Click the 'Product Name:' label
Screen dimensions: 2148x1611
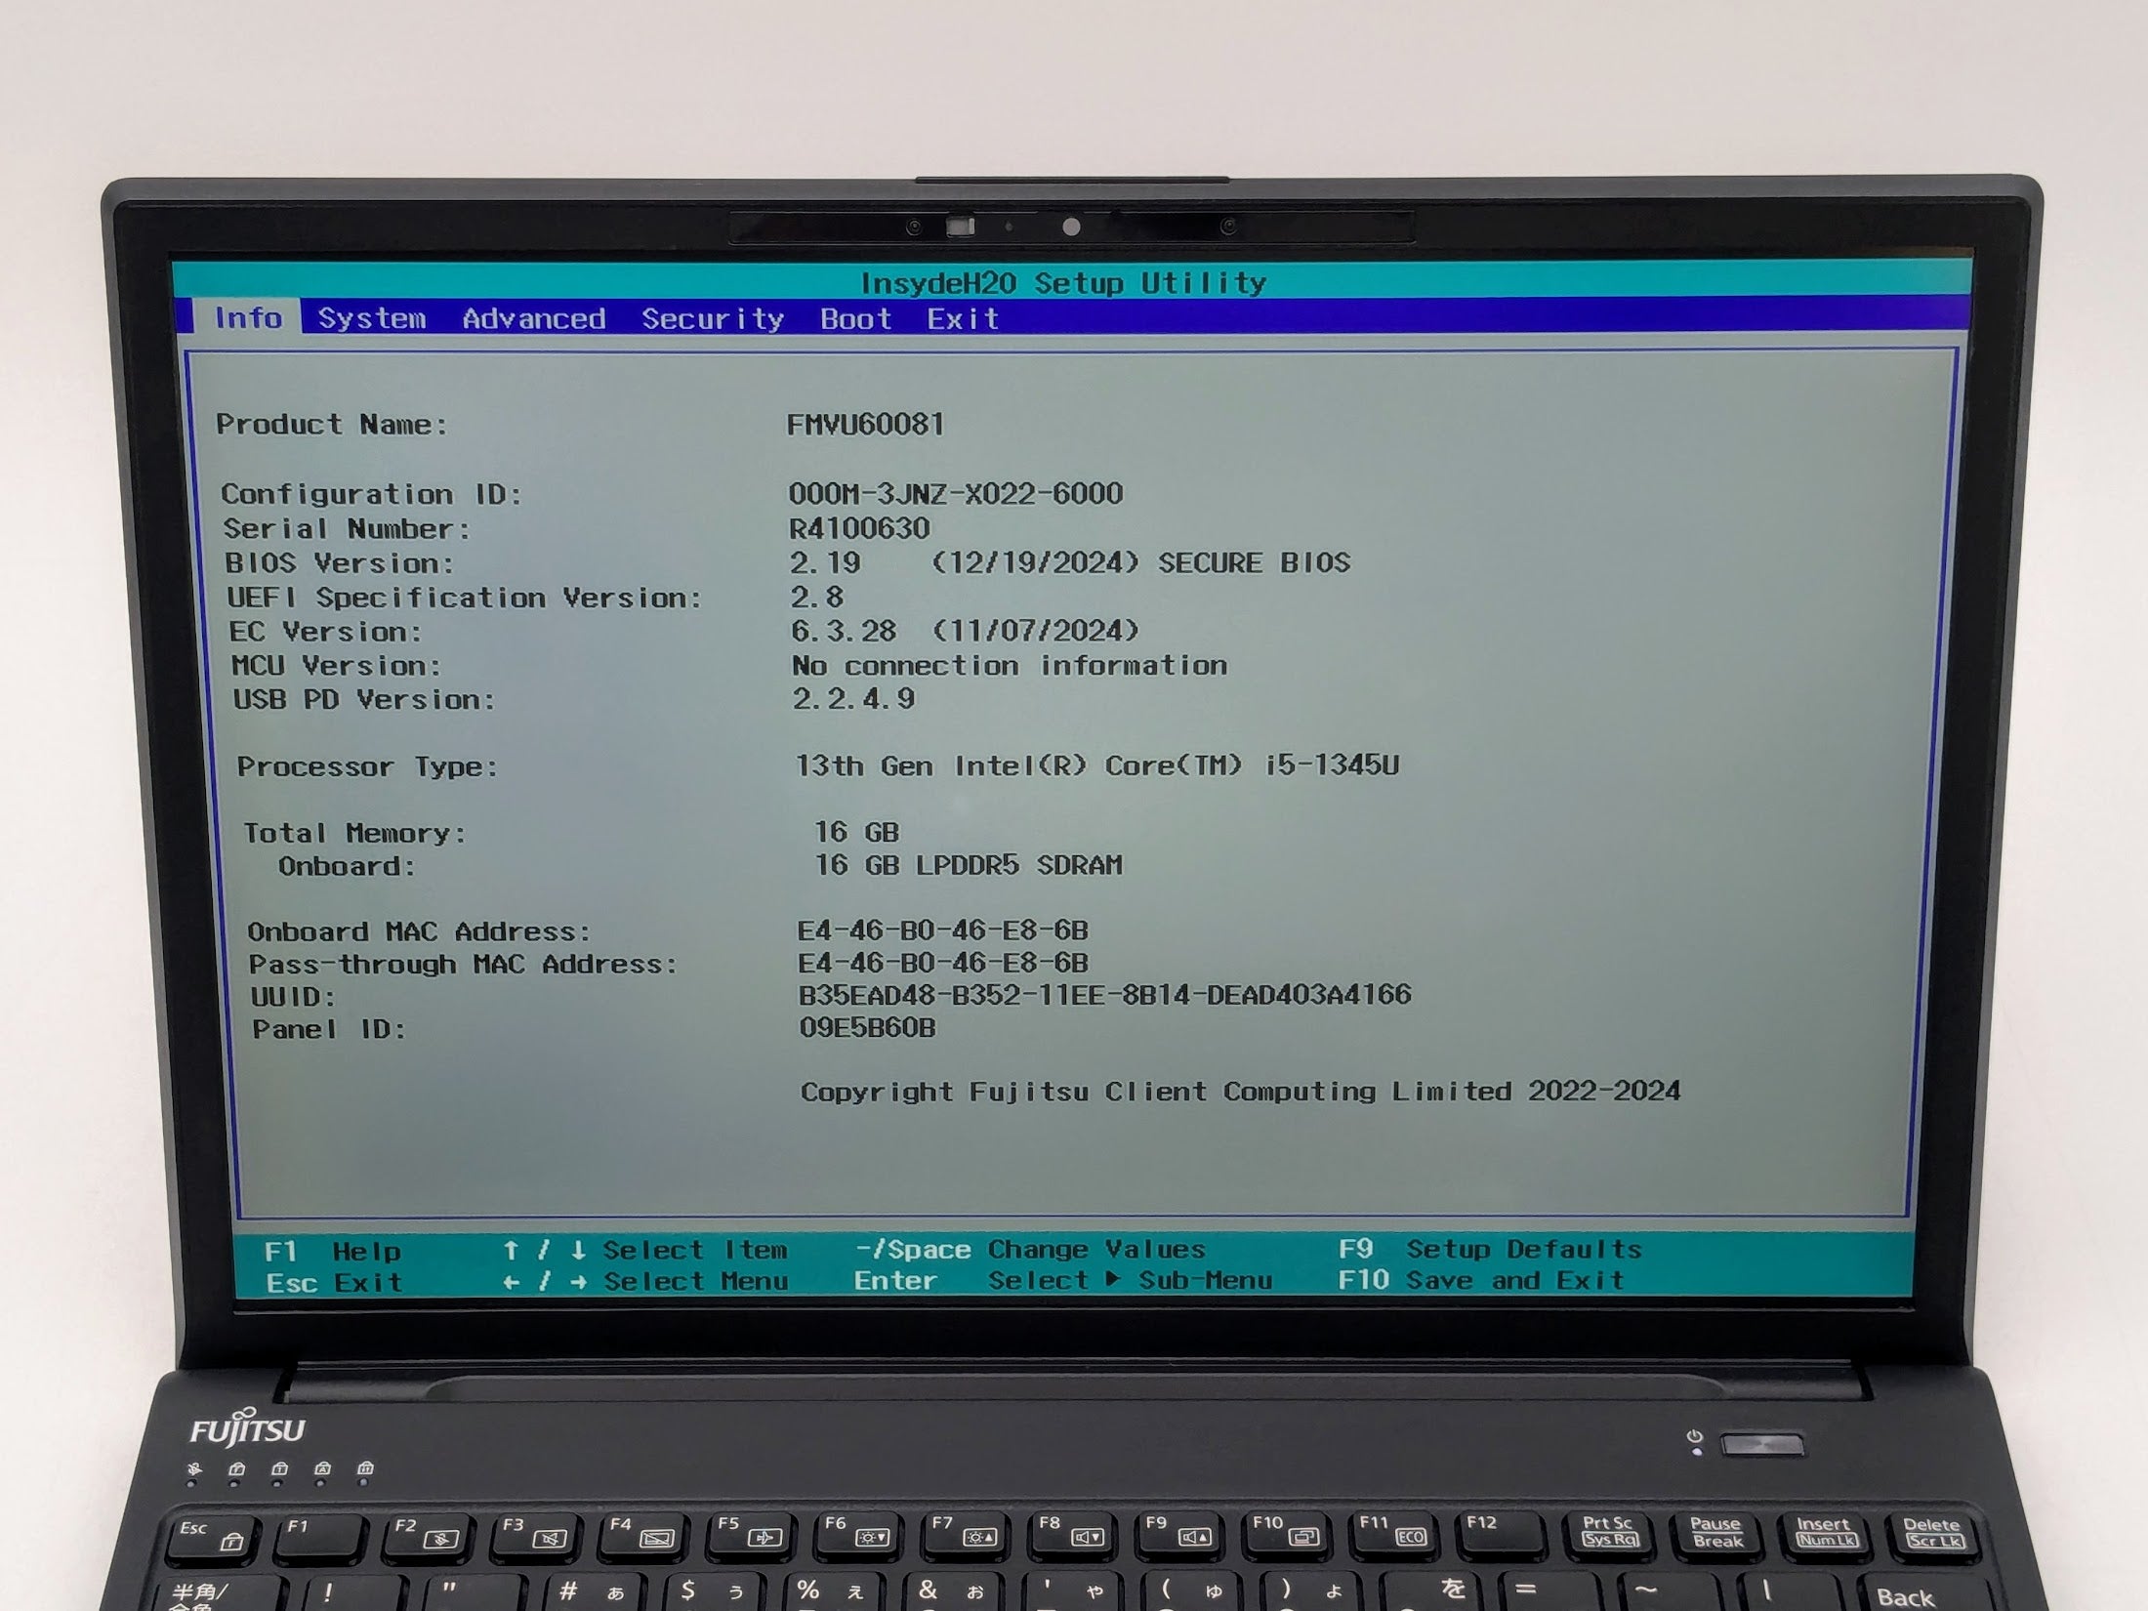coord(332,425)
